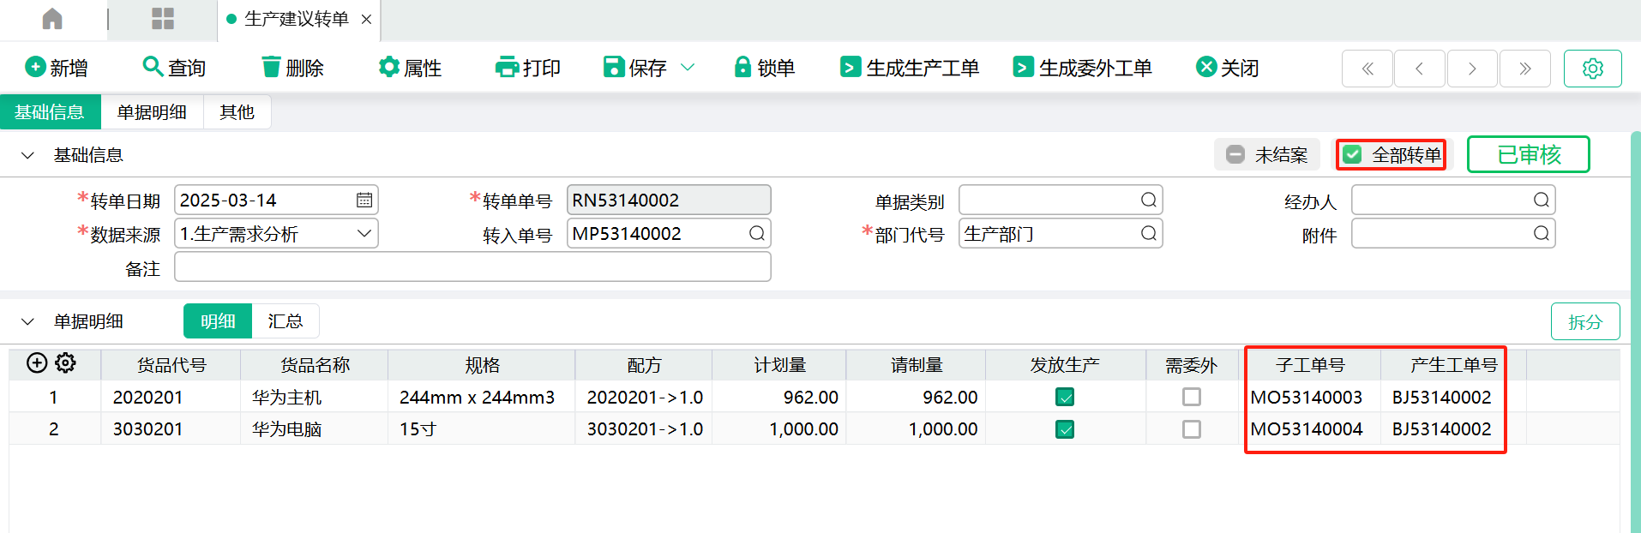Open the grid apps menu icon
Viewport: 1641px width, 533px height.
pyautogui.click(x=162, y=19)
